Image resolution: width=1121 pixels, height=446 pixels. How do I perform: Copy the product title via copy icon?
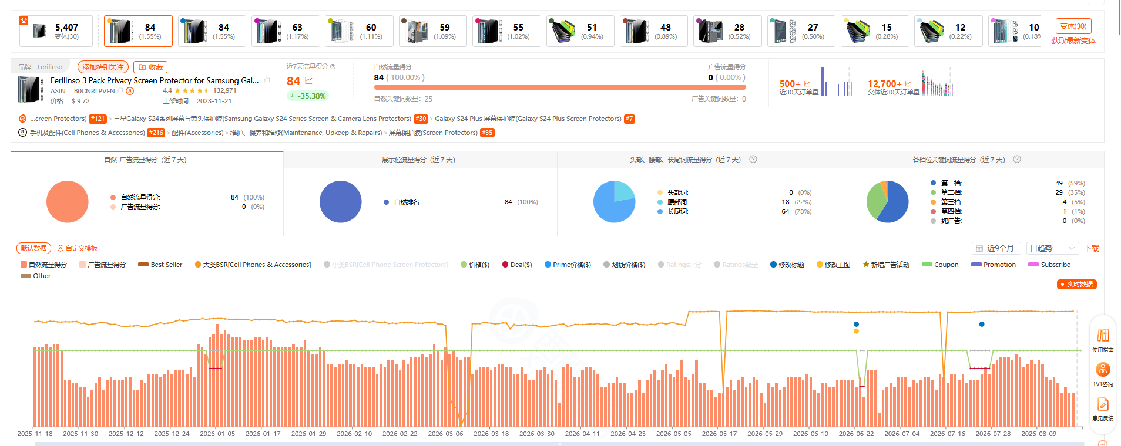[267, 81]
